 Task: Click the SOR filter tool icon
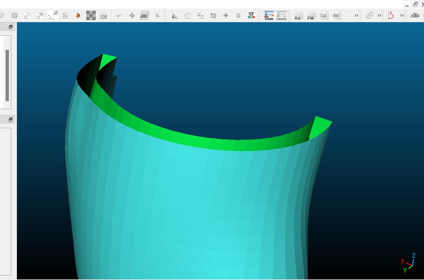(x=104, y=16)
